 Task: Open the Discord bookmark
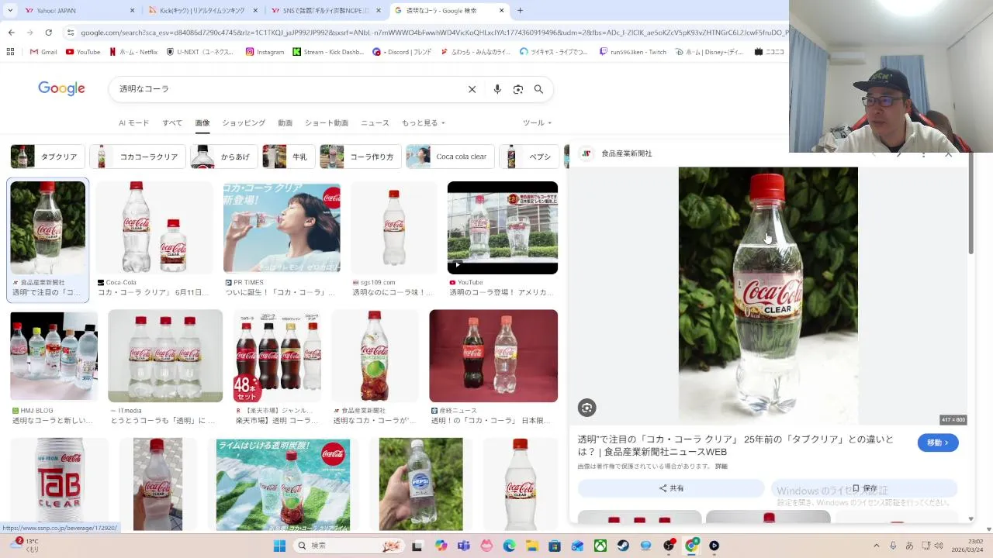402,52
